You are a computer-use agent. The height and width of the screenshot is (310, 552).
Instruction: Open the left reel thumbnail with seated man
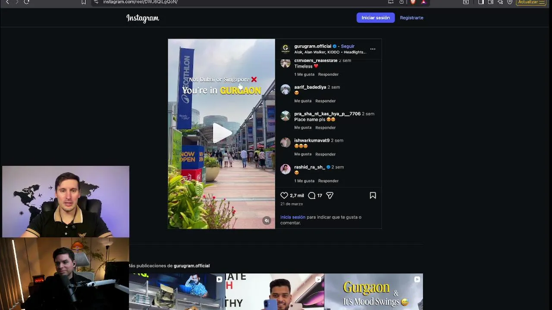pos(177,292)
